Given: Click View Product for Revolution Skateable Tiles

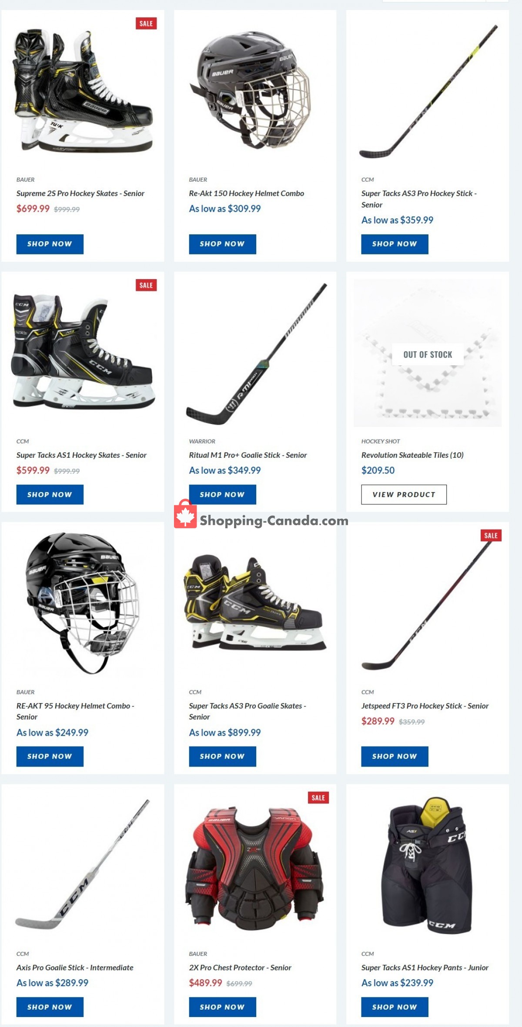Looking at the screenshot, I should point(404,494).
